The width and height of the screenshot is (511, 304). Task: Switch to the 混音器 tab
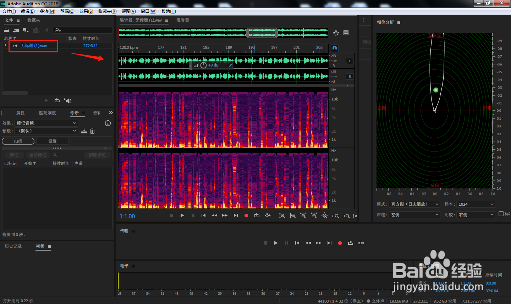click(183, 20)
